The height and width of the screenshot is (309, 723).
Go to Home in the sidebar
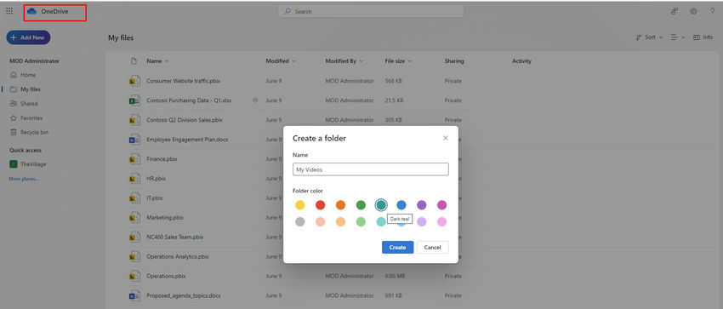[28, 75]
